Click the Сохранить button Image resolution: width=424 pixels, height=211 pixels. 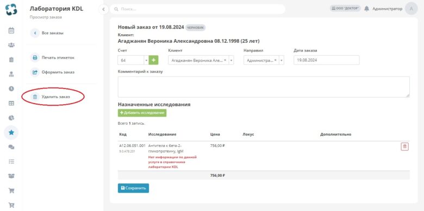click(x=133, y=188)
